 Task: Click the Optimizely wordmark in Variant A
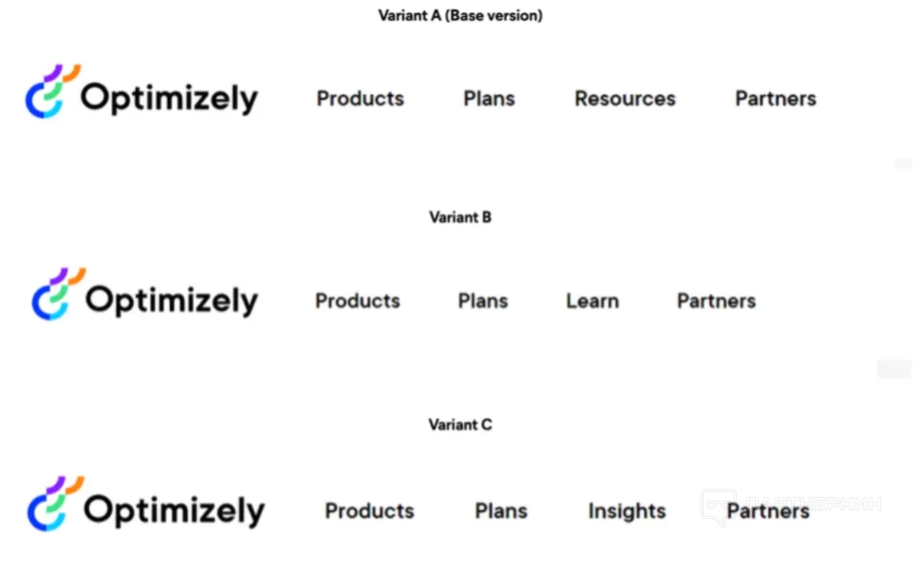tap(169, 99)
